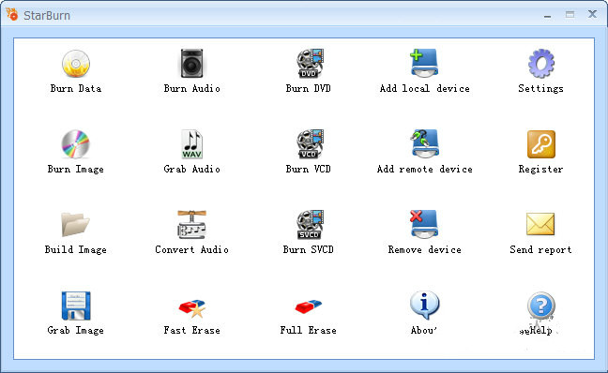Click the StarBurn logo in title bar
This screenshot has width=608, height=373.
pos(12,15)
